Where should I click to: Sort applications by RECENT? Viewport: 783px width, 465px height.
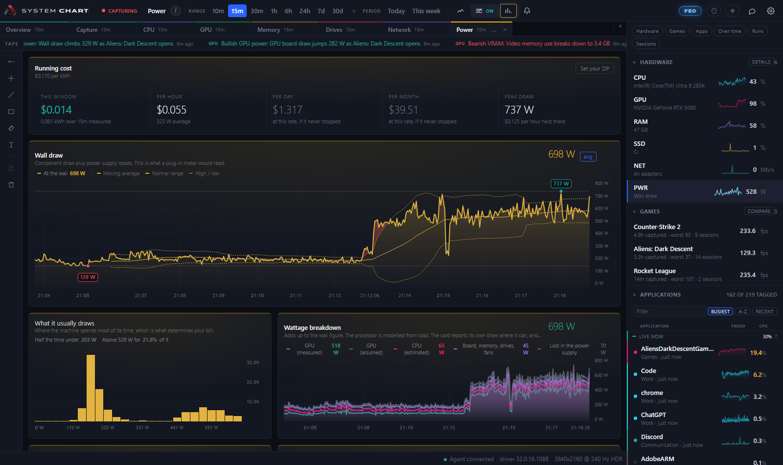pos(765,312)
